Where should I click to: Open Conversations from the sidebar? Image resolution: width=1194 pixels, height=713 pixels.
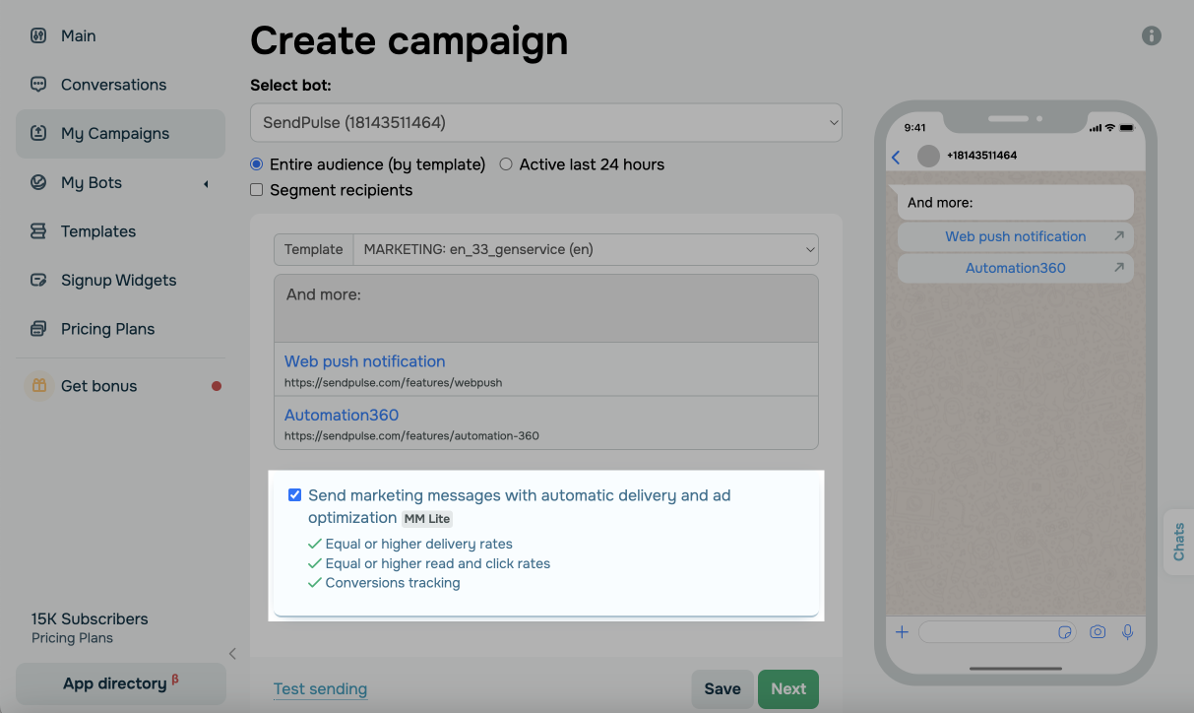tap(113, 85)
